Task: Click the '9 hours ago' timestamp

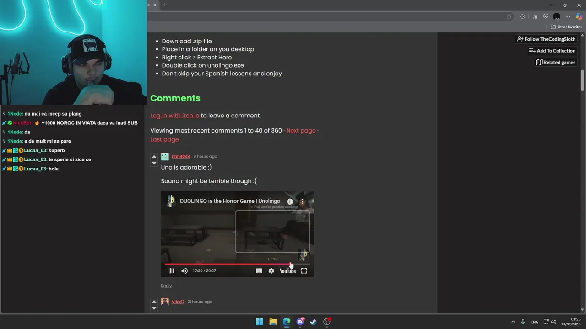Action: pos(205,156)
